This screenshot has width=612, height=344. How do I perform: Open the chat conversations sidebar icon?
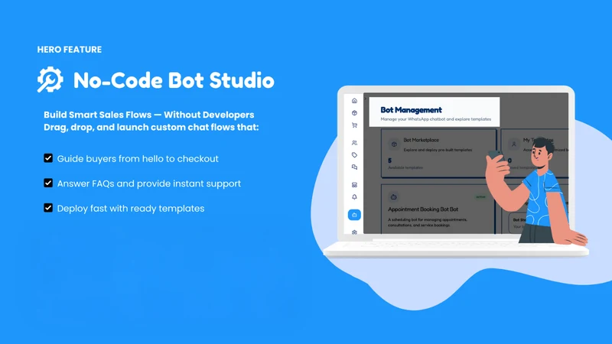click(354, 167)
